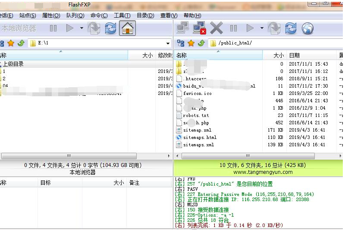Click the remote pane folder tree icon
This screenshot has height=230, width=345.
pyautogui.click(x=181, y=43)
